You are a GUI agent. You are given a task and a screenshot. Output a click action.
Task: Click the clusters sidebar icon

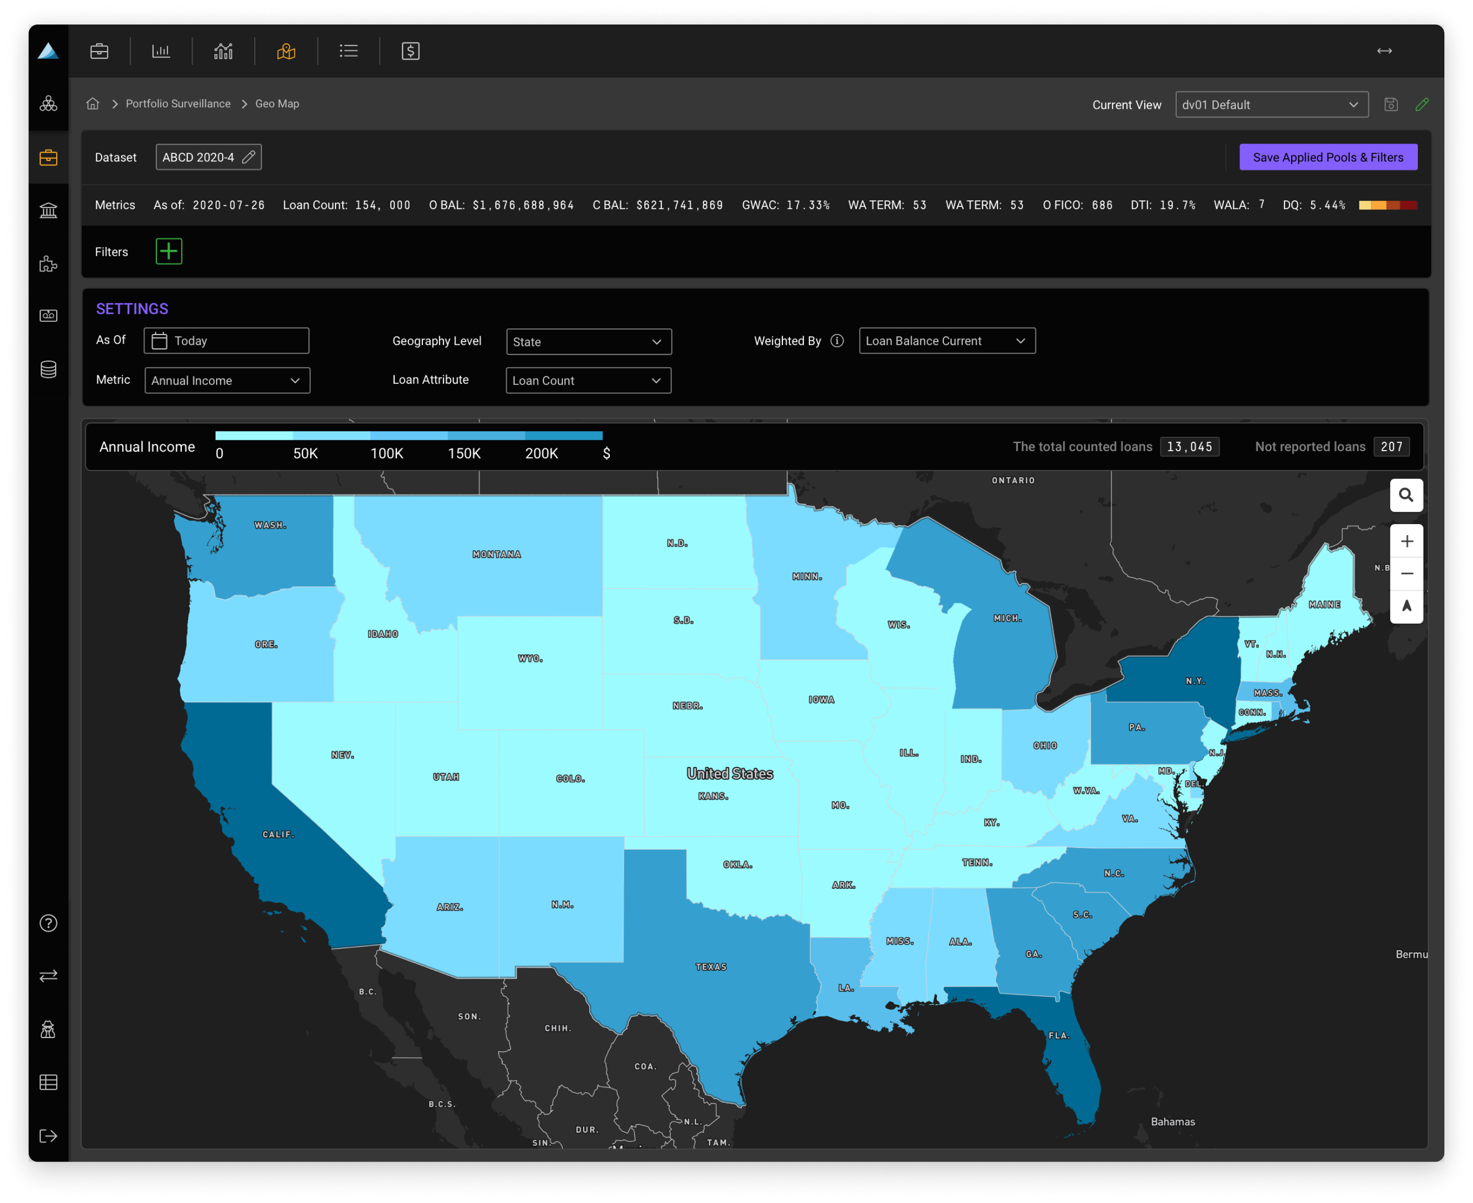pyautogui.click(x=49, y=103)
